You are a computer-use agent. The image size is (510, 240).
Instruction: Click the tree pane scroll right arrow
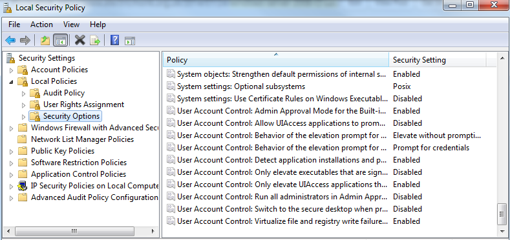153,231
